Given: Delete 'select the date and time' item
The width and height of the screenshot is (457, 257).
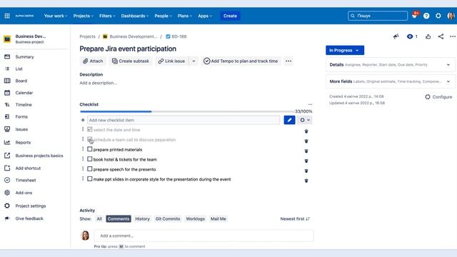Looking at the screenshot, I should (x=306, y=131).
